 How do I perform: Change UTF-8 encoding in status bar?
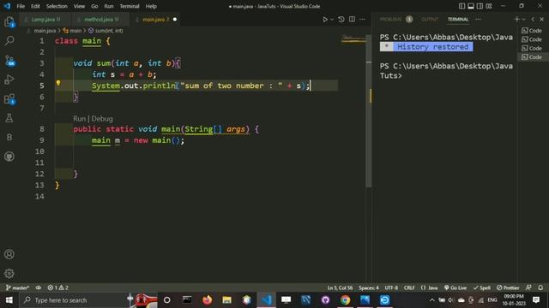tap(391, 287)
